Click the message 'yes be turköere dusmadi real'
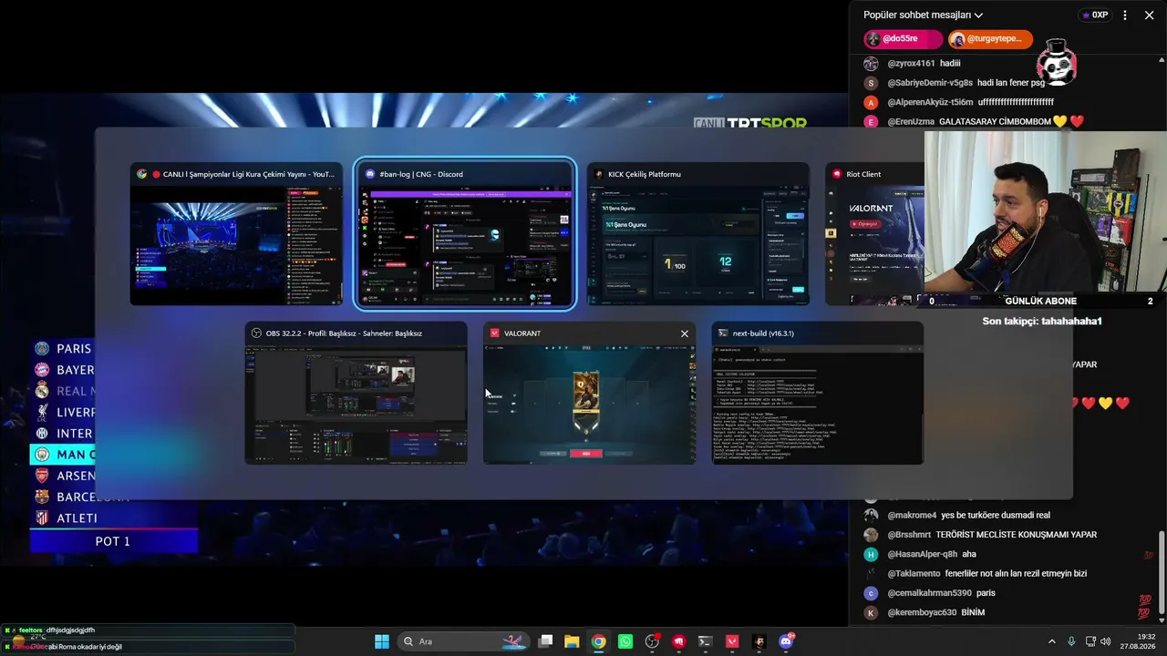The image size is (1167, 656). click(x=996, y=516)
